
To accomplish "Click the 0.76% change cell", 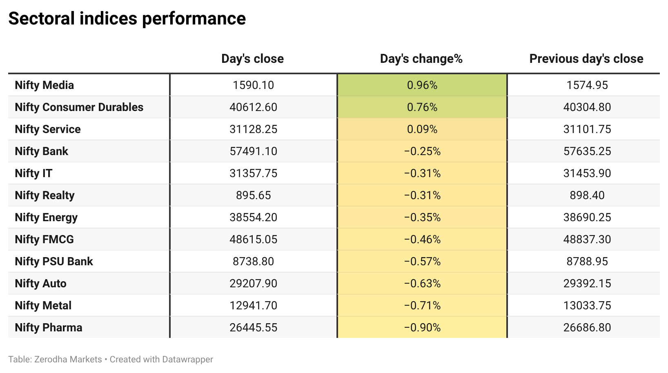I will point(422,107).
